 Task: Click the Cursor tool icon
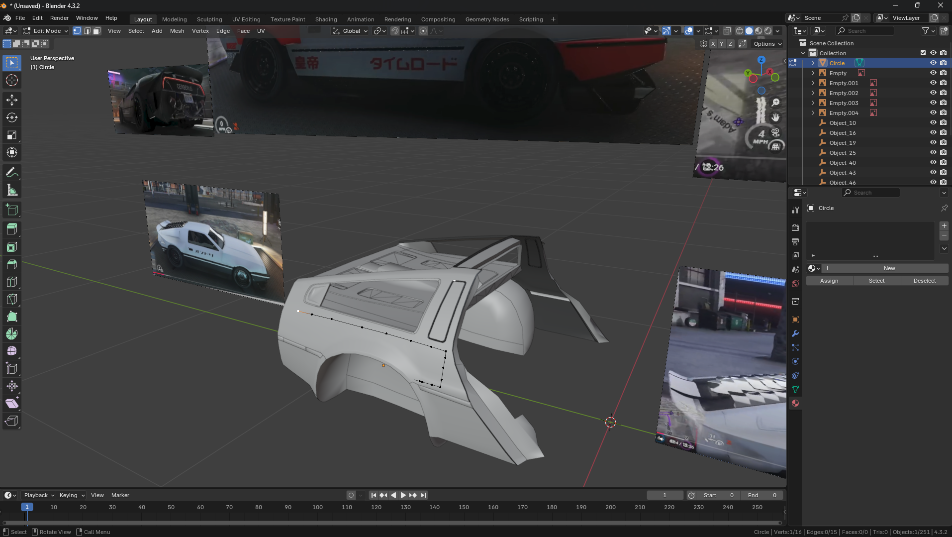click(12, 80)
